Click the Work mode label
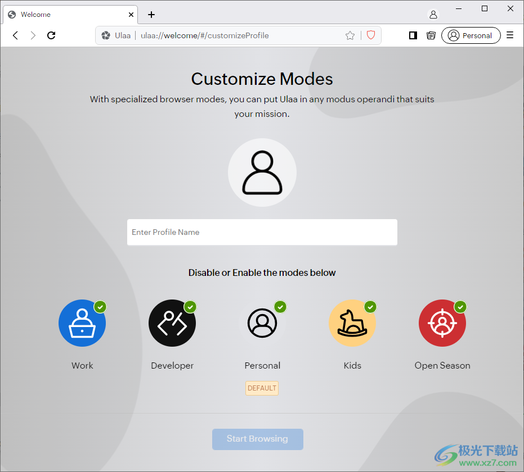524x472 pixels. point(82,366)
